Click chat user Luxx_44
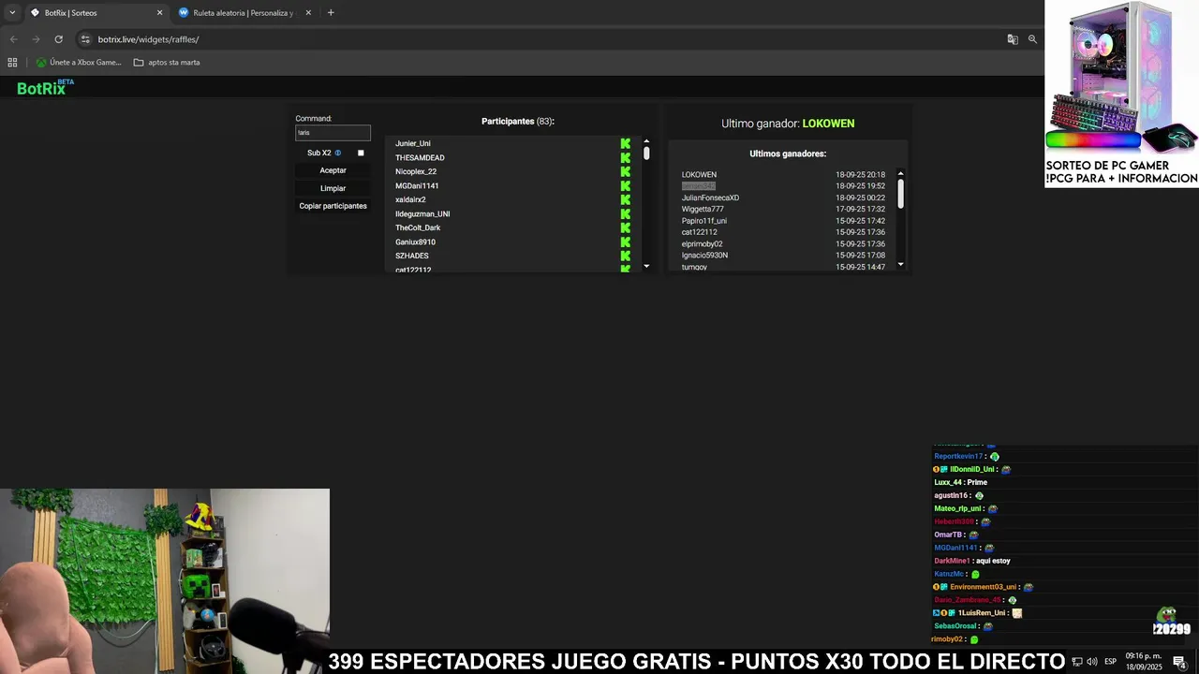Image resolution: width=1199 pixels, height=674 pixels. point(948,482)
